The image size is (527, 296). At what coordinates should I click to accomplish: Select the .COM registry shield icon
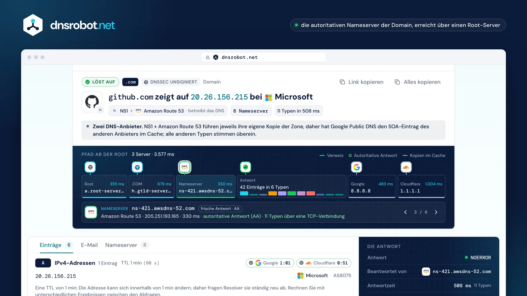pyautogui.click(x=137, y=167)
